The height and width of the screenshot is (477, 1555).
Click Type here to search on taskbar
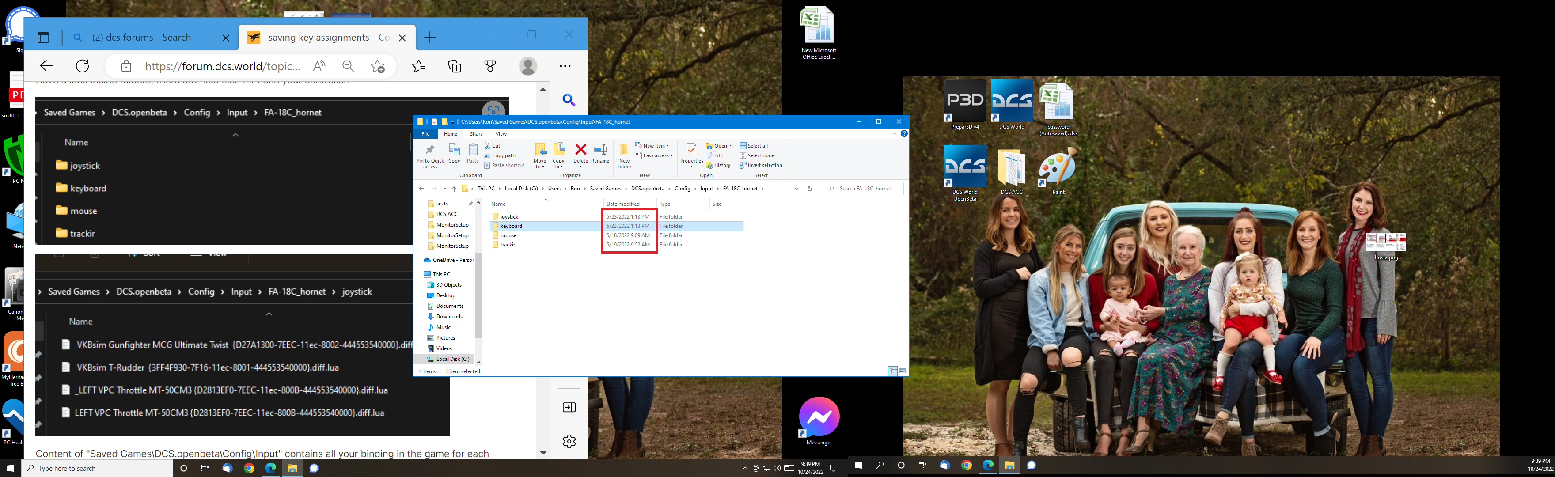click(x=97, y=468)
